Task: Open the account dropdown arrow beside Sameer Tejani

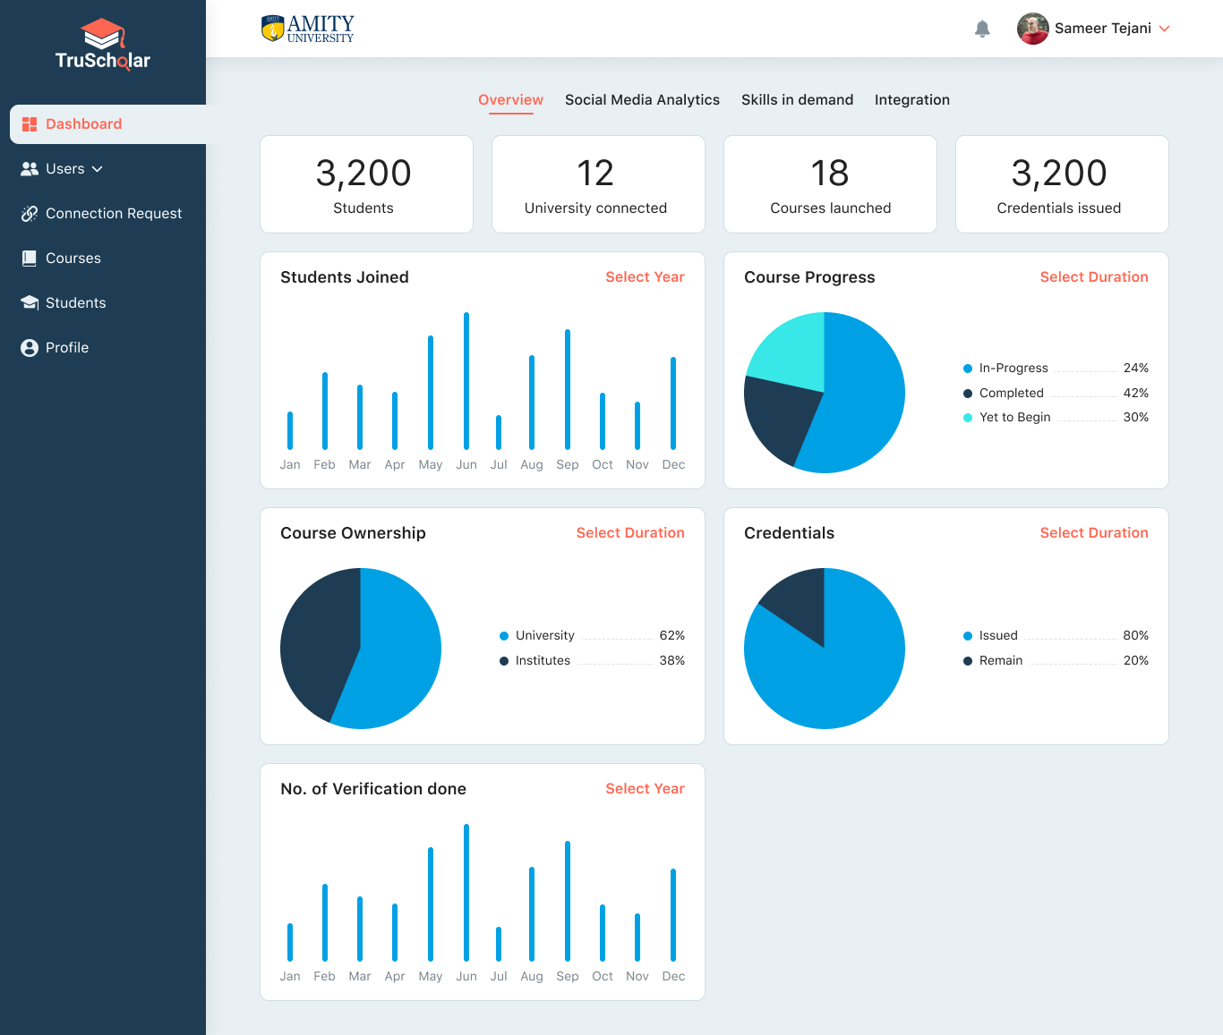Action: coord(1165,29)
